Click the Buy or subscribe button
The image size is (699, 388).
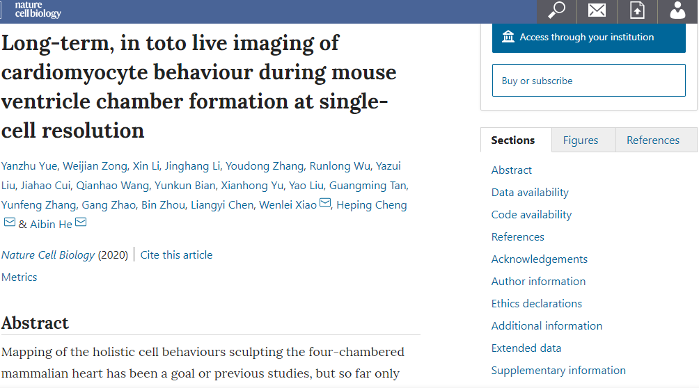pyautogui.click(x=588, y=81)
